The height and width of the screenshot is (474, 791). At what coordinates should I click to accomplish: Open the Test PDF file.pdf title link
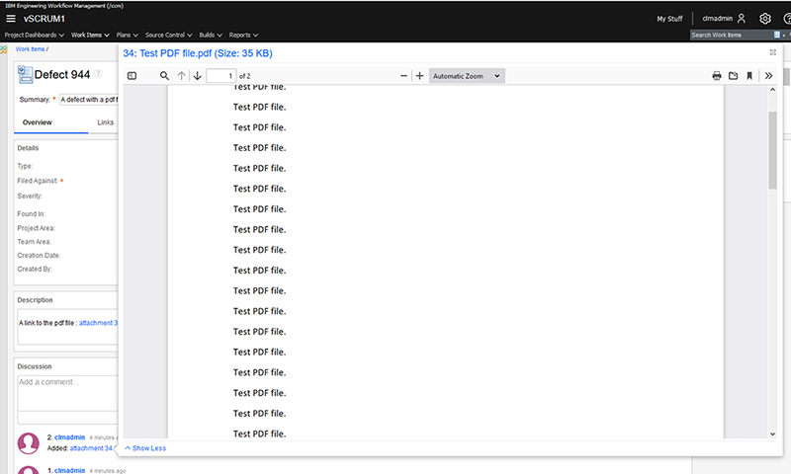click(198, 53)
